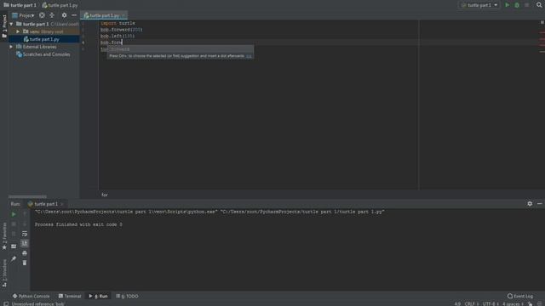Toggle Favorites side tool window
This screenshot has width=545, height=306.
4,236
